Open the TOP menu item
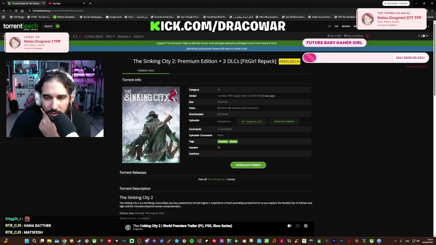Viewport: 436px width, 245px height. [336, 26]
